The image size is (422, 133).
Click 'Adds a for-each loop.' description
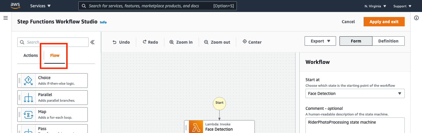tap(55, 117)
